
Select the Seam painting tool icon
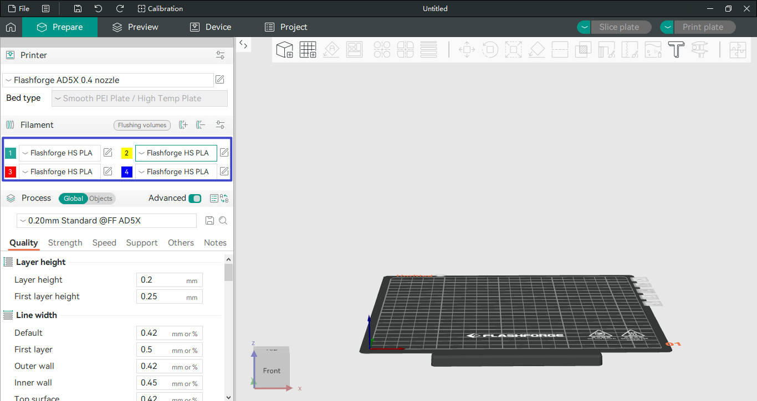(x=630, y=49)
